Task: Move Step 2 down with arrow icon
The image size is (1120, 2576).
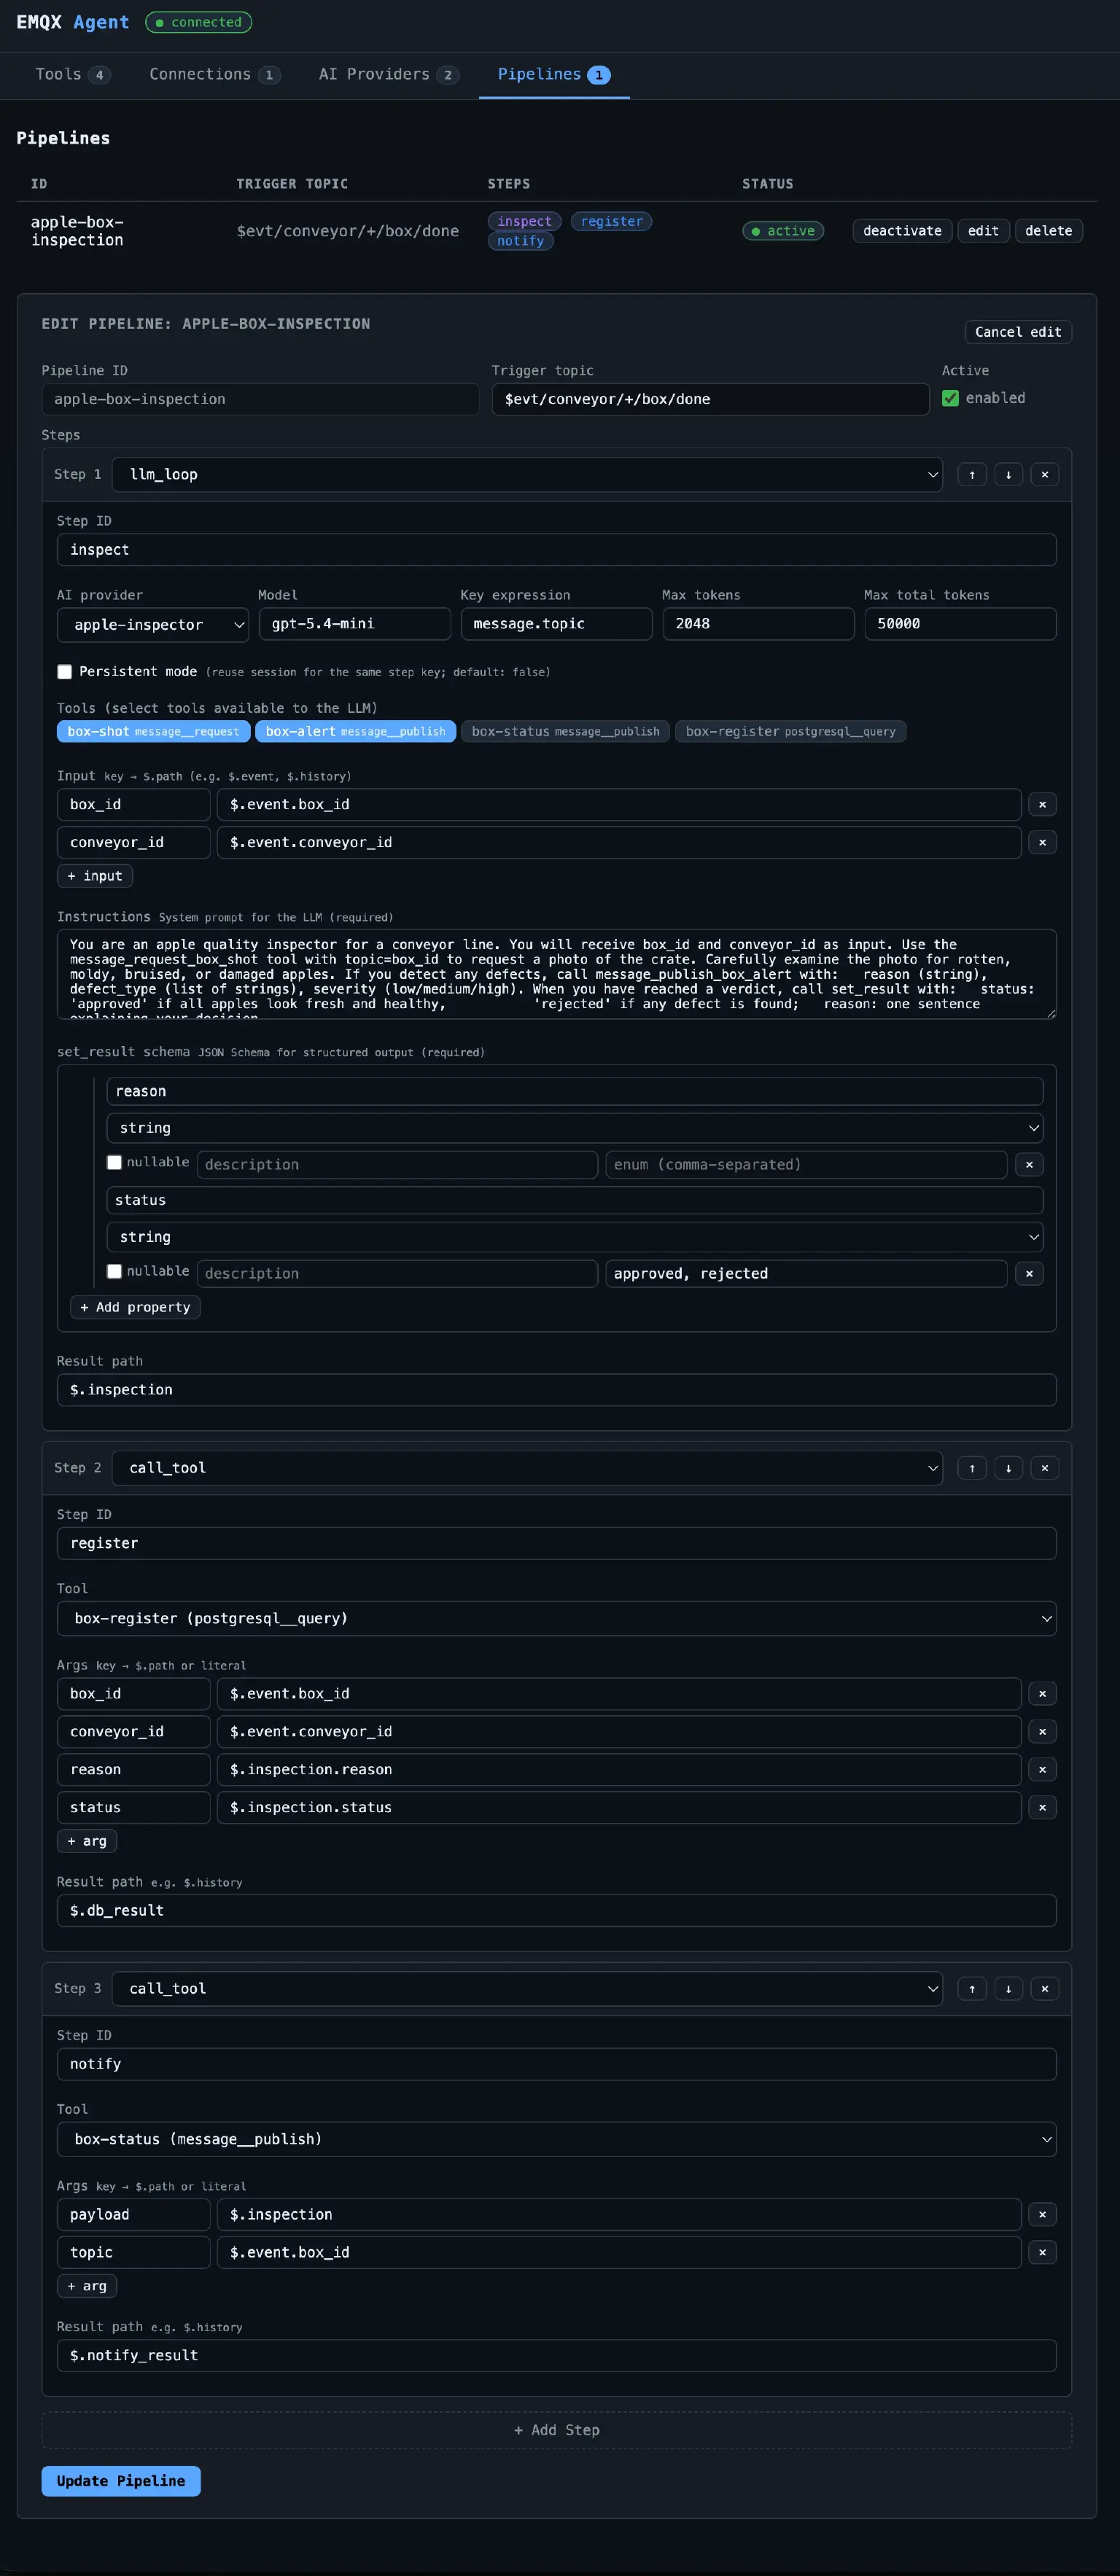Action: (x=1008, y=1468)
